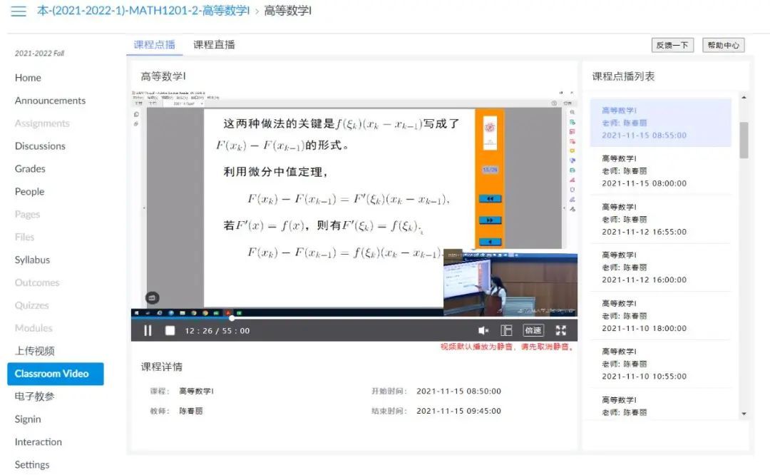
Task: Open Announcements in course sidebar
Action: pyautogui.click(x=50, y=101)
